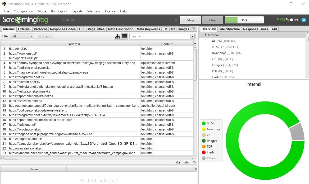This screenshot has height=184, width=309.
Task: Open the search options dropdown arrow
Action: pyautogui.click(x=193, y=36)
